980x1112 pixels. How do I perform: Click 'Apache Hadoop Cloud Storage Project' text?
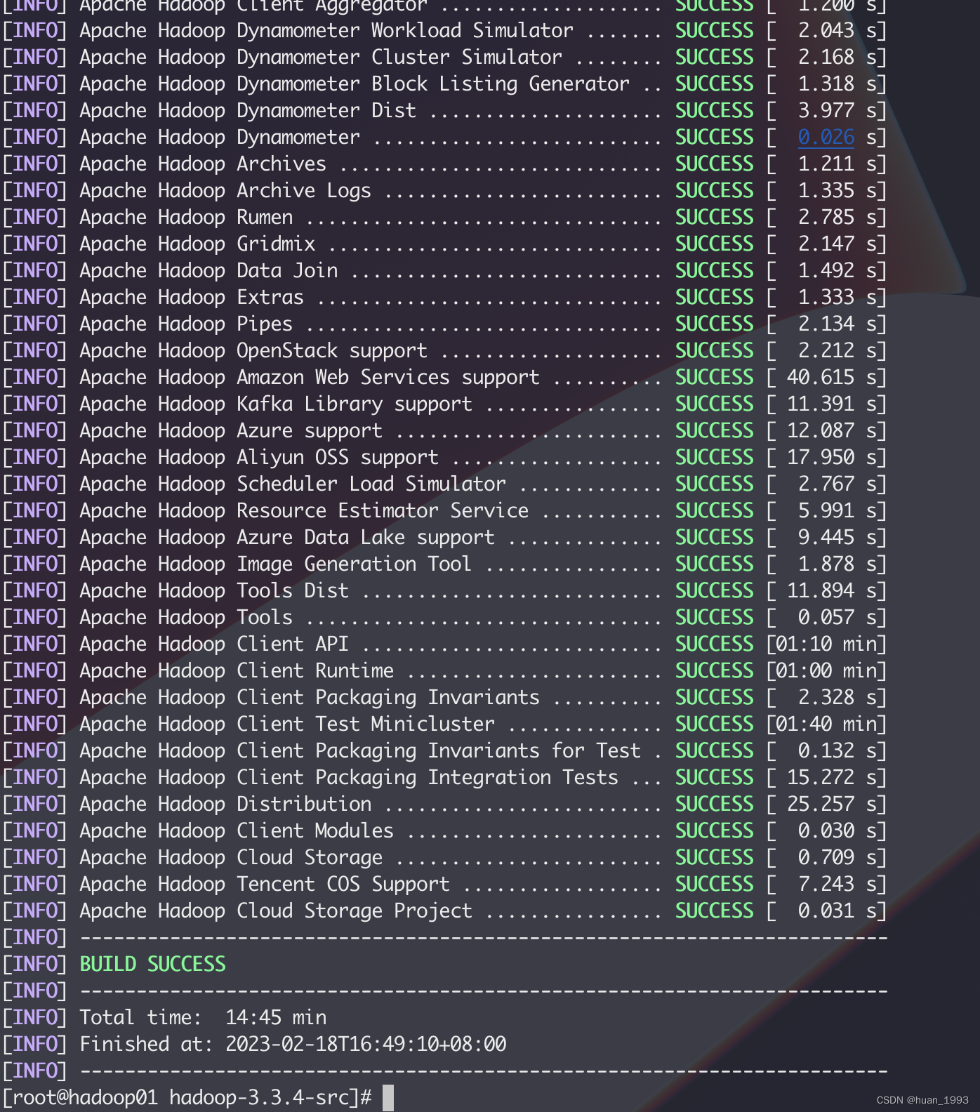[x=276, y=911]
